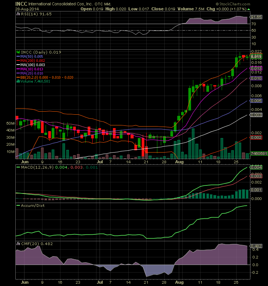Select the MA(20) purple legend line
268x286 pixels.
point(18,73)
